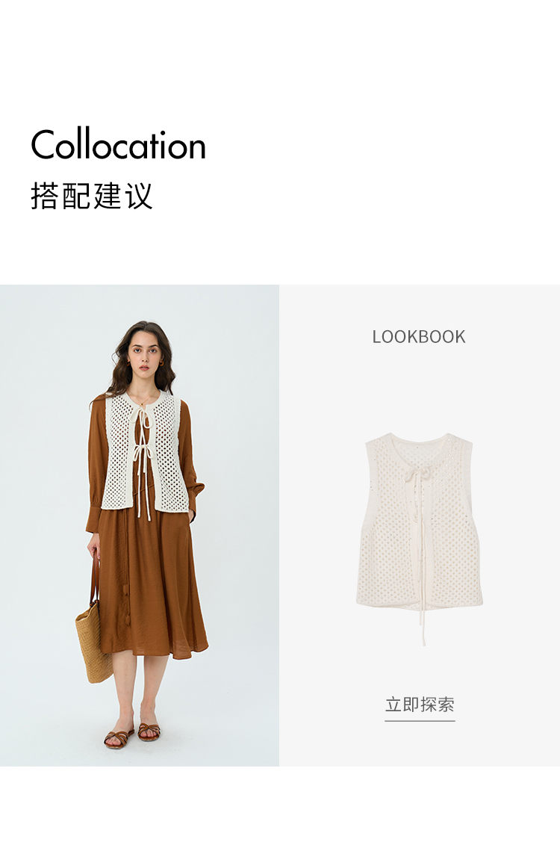Click the underline beneath 立即探索
Image resolution: width=560 pixels, height=845 pixels.
[x=420, y=720]
